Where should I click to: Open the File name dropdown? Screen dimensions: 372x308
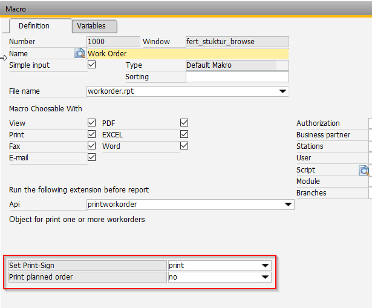click(282, 91)
